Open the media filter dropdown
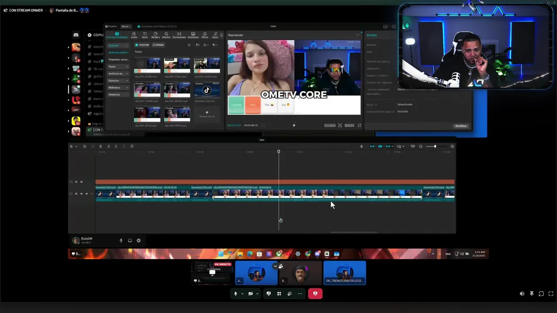Image resolution: width=557 pixels, height=313 pixels. [215, 45]
